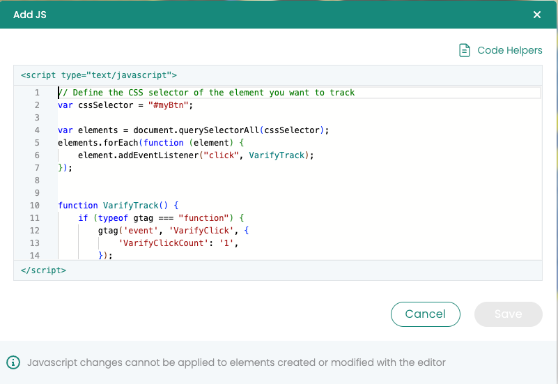The image size is (558, 384).
Task: Click the Javascript changes notice text
Action: (236, 362)
